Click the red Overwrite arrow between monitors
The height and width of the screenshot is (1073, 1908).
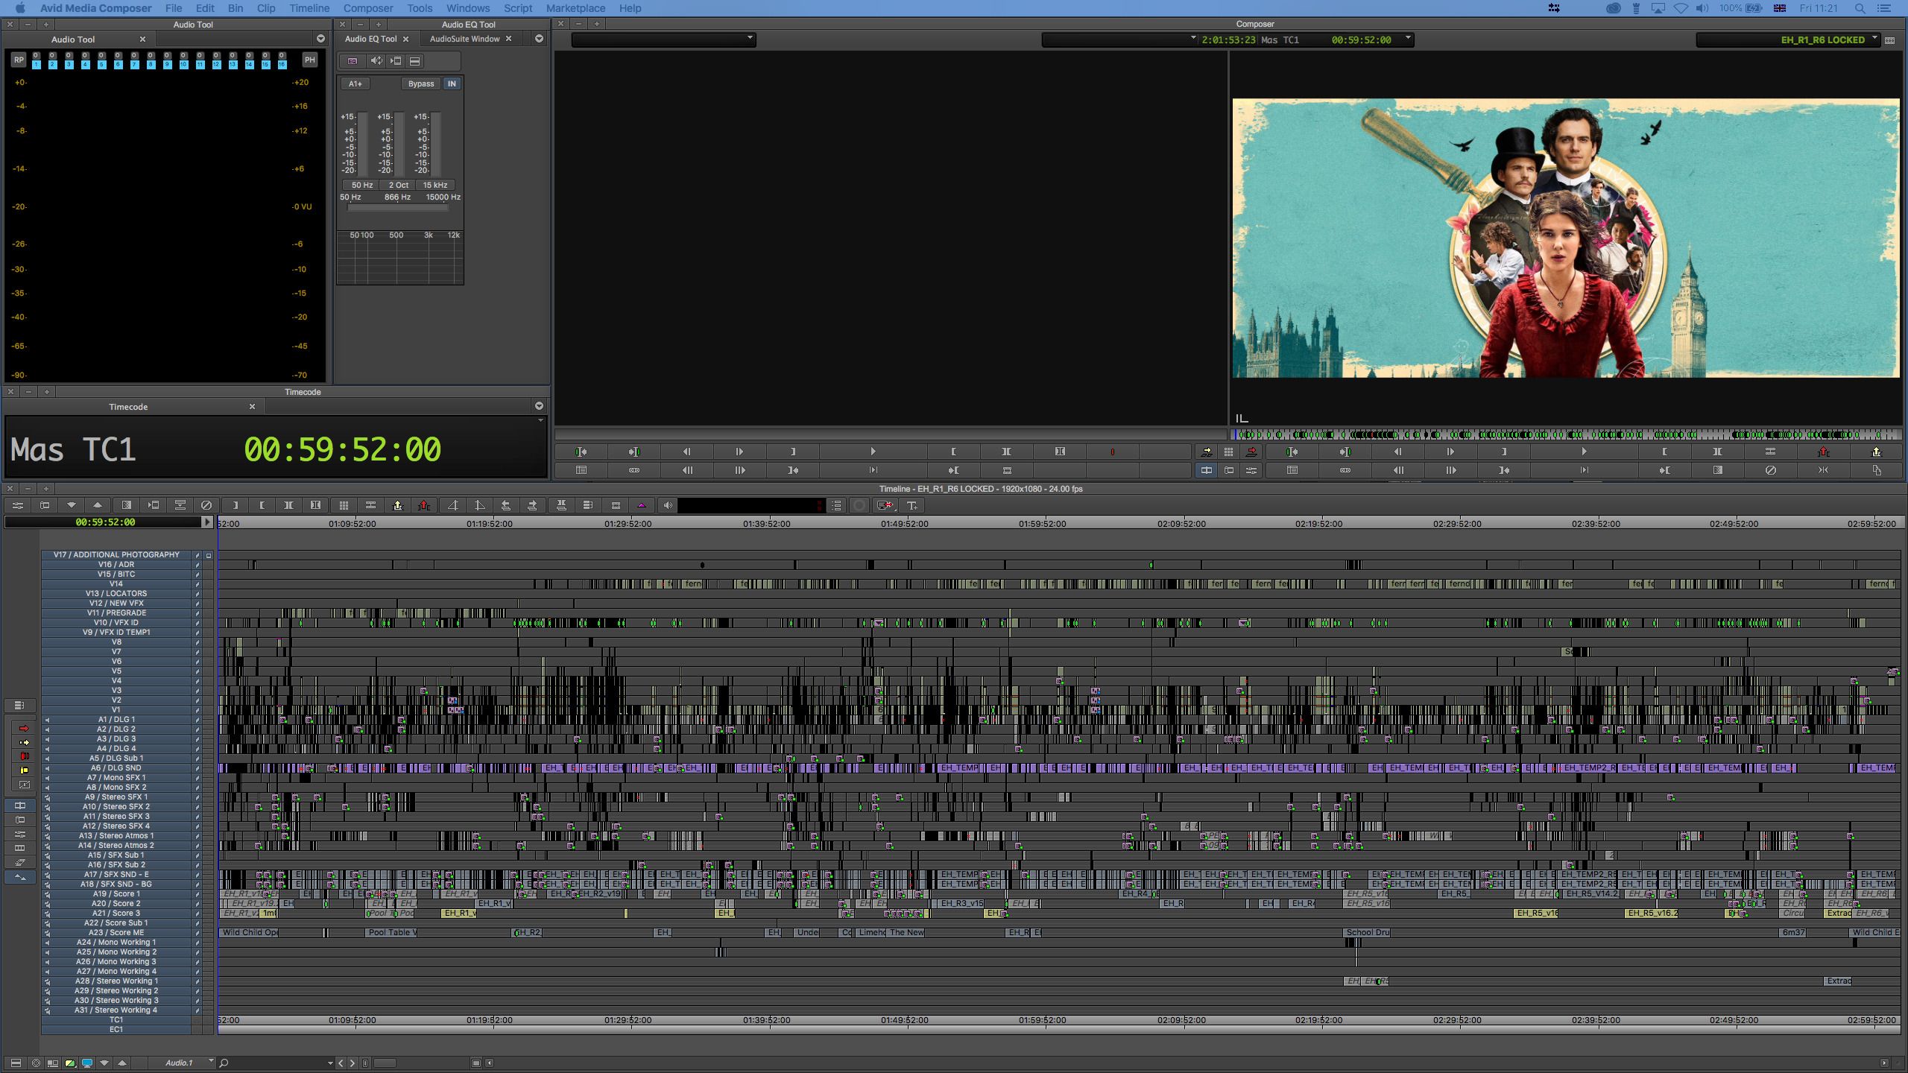(x=1252, y=452)
